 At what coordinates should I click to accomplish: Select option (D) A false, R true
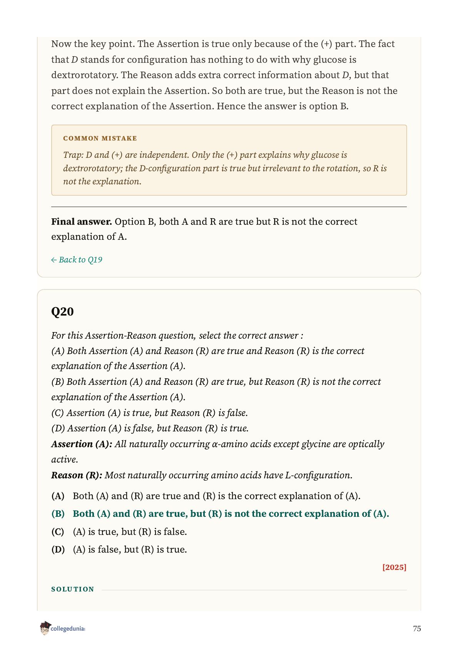tap(119, 549)
